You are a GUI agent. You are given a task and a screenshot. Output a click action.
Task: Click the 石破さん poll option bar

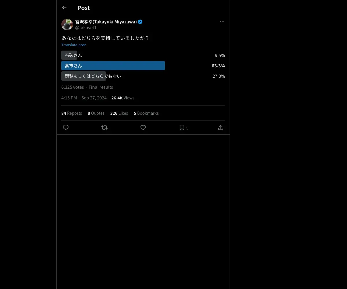click(x=69, y=55)
